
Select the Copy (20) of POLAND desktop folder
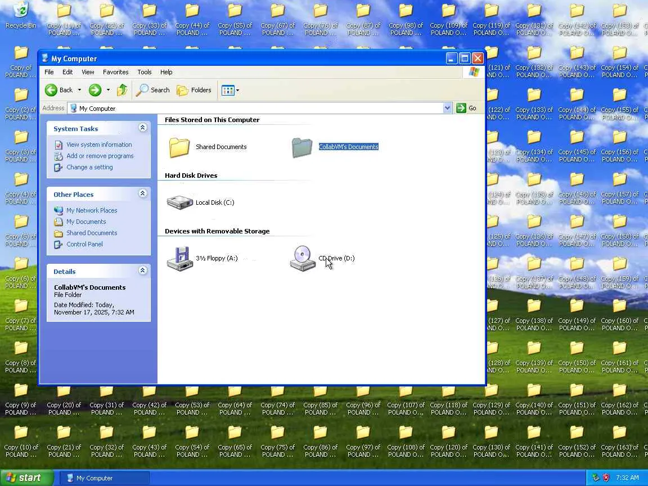(64, 400)
